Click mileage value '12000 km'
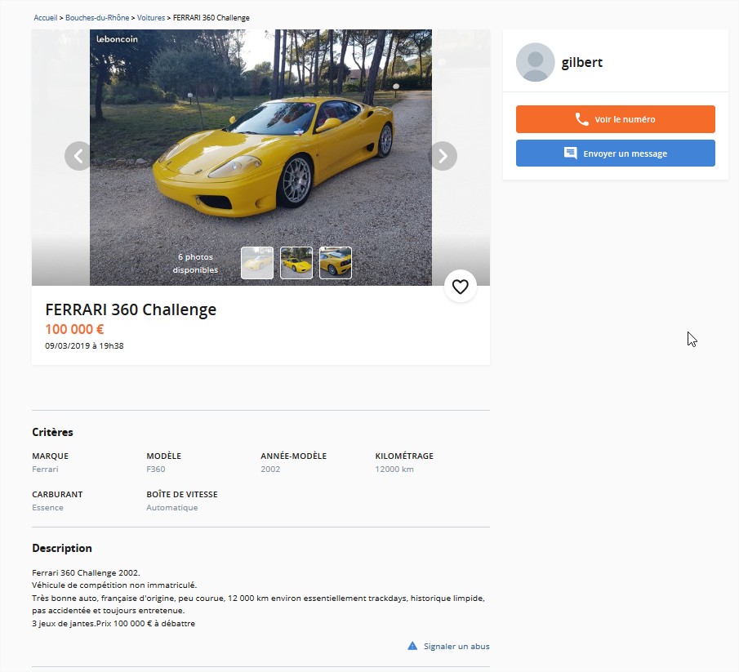 tap(394, 469)
